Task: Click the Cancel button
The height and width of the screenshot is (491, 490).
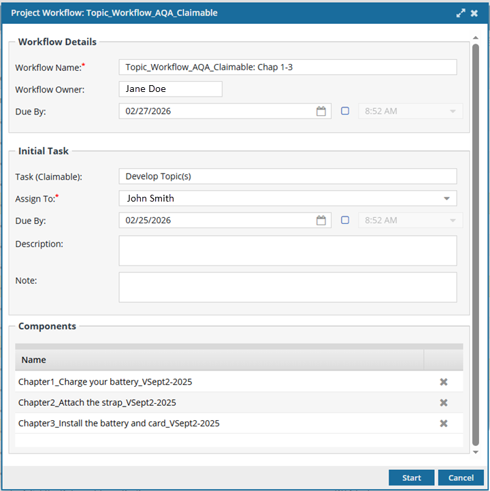Action: (461, 477)
